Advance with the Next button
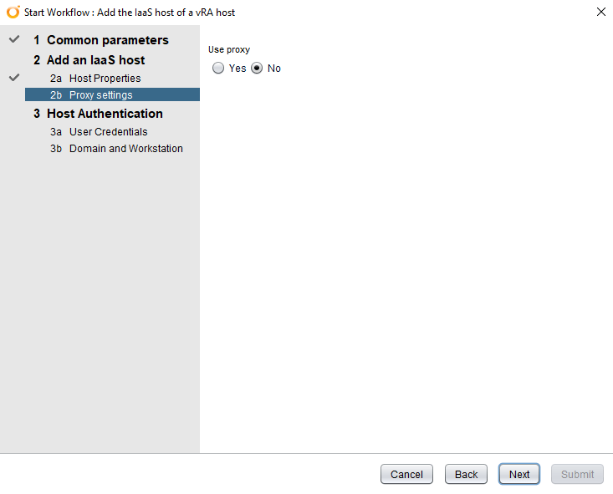 [x=519, y=474]
